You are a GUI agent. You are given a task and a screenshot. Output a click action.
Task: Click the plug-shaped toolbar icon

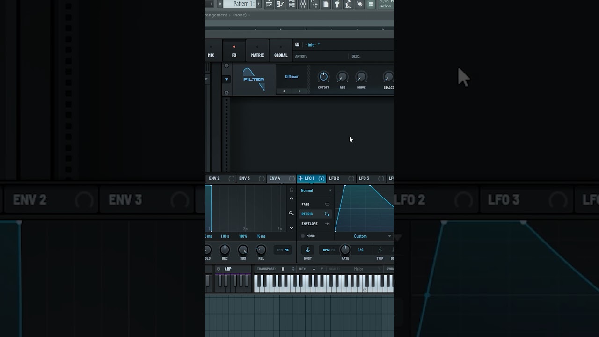point(337,4)
